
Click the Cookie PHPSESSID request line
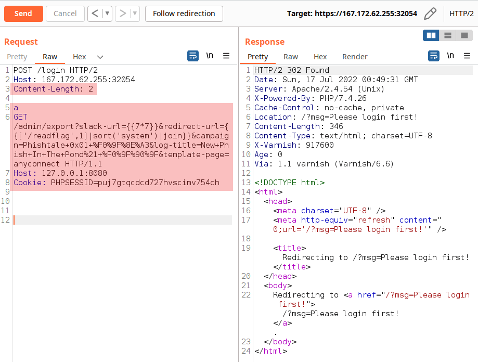117,183
